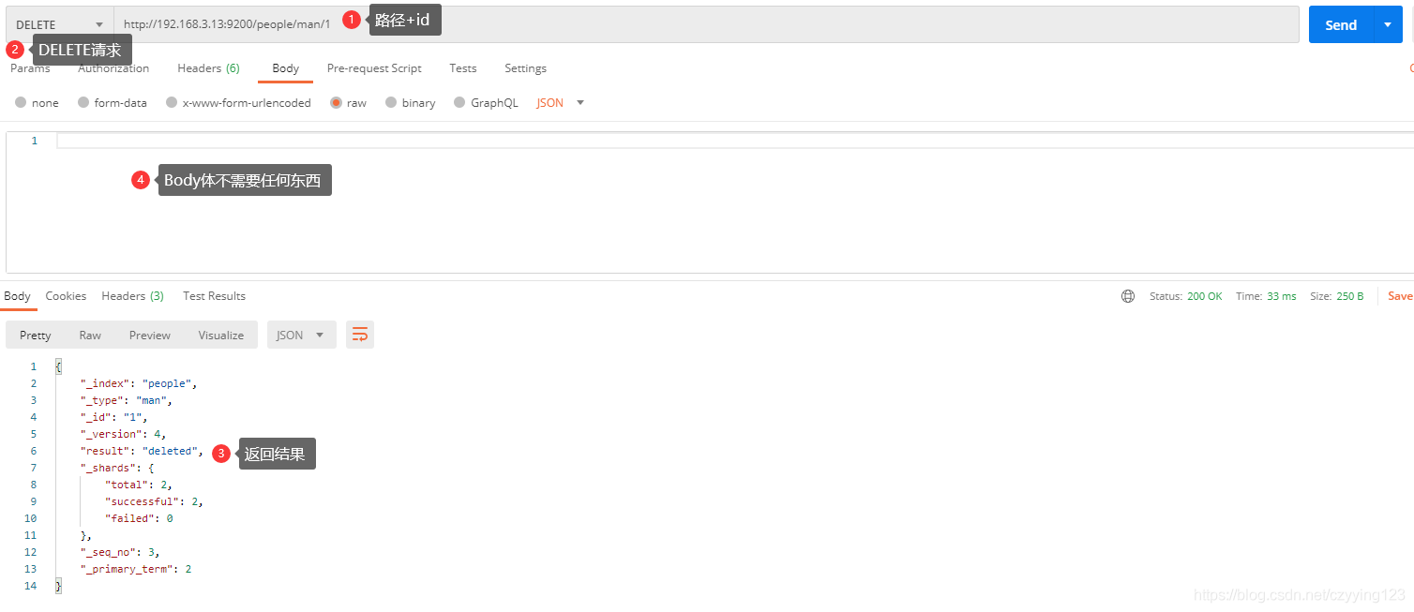
Task: Open the Pre-request Script tab
Action: click(374, 68)
